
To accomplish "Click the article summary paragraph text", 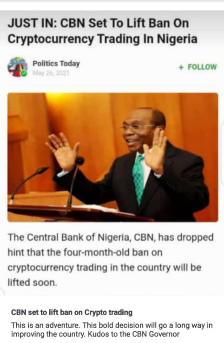I will tap(111, 260).
